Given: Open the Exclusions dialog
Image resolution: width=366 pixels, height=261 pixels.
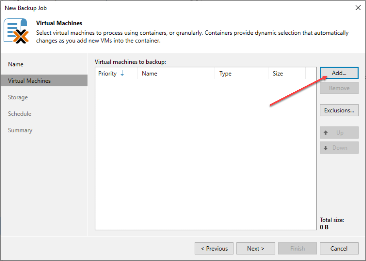Looking at the screenshot, I should (x=339, y=110).
